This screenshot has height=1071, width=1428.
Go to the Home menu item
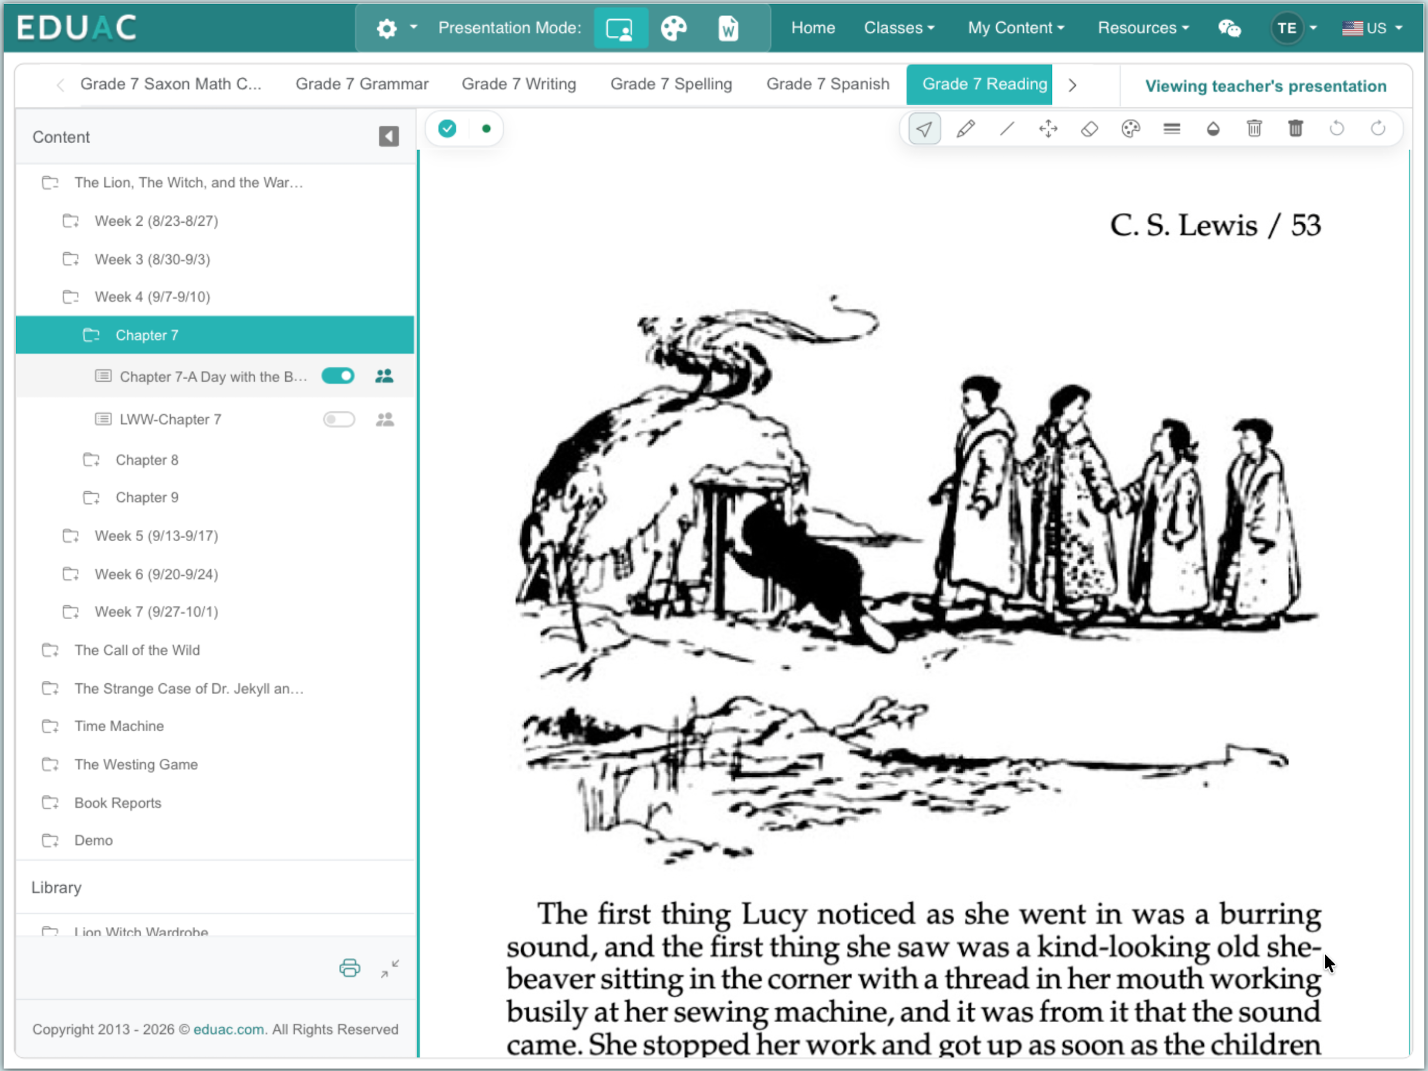click(813, 28)
